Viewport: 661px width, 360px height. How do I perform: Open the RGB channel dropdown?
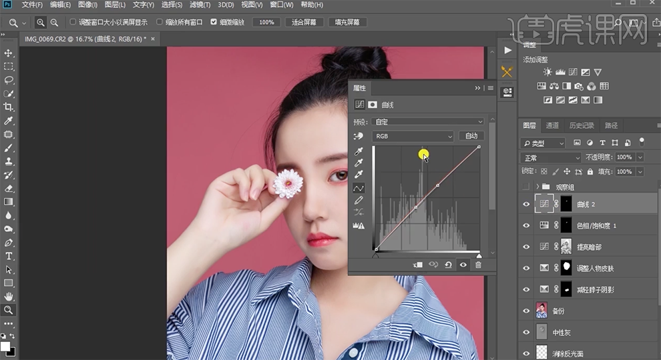(413, 136)
